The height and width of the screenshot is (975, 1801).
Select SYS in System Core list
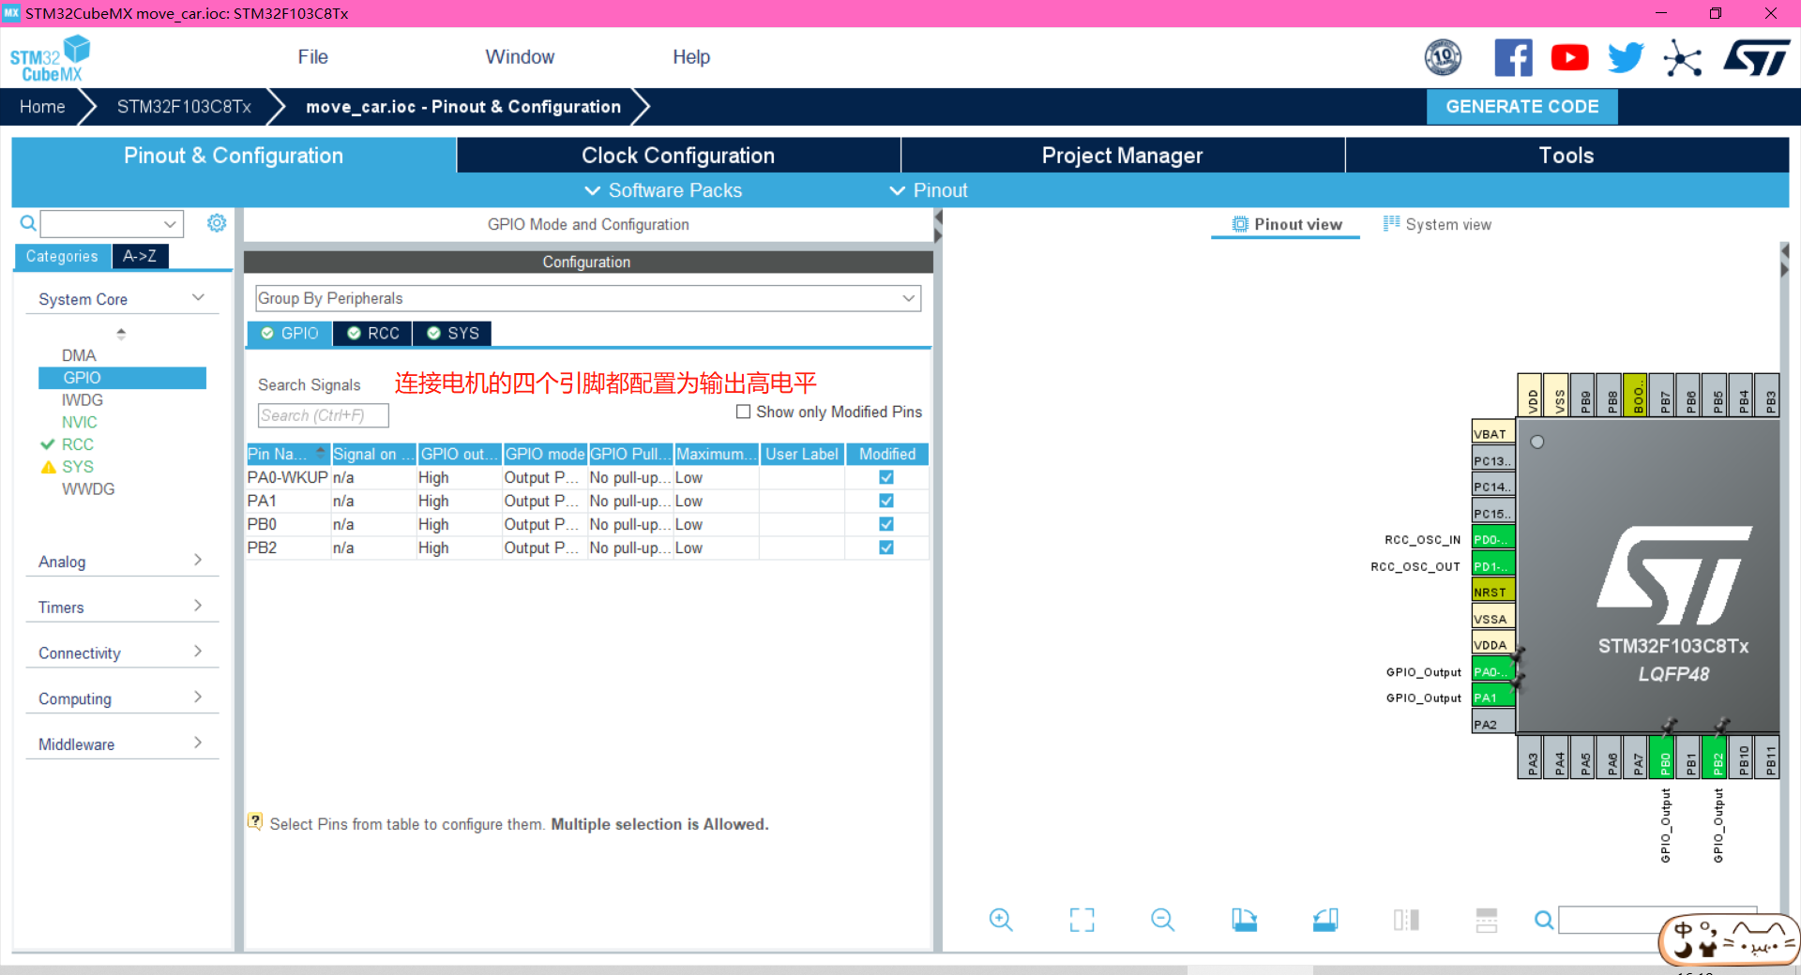[77, 467]
